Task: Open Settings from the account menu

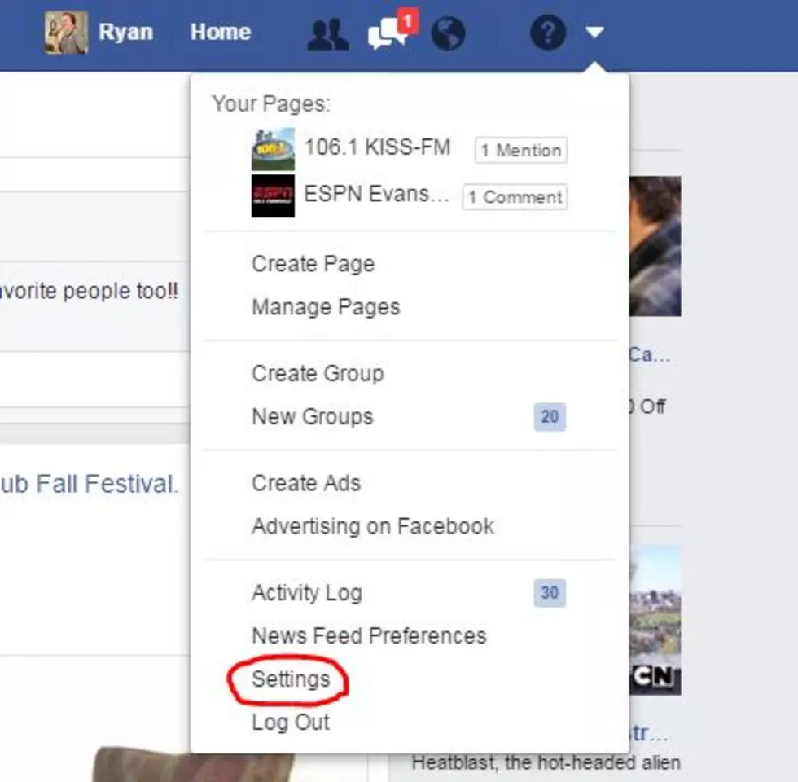Action: tap(291, 679)
